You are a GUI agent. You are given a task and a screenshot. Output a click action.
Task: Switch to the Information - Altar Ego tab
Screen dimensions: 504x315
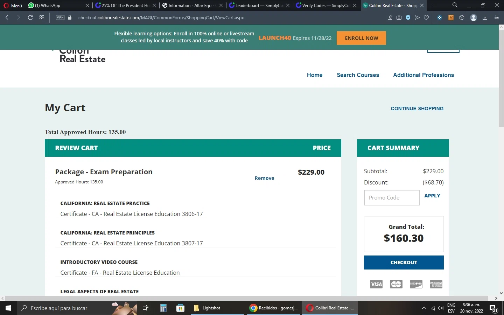pyautogui.click(x=192, y=5)
